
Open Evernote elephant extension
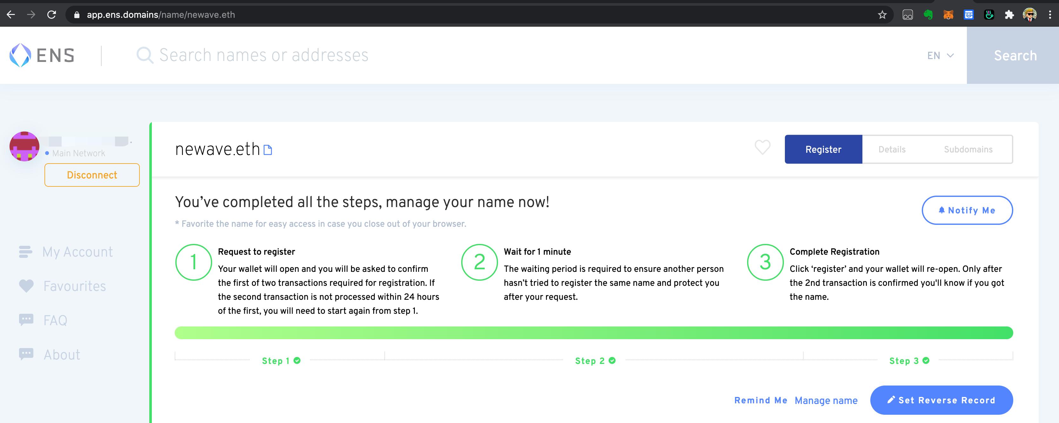(x=928, y=15)
